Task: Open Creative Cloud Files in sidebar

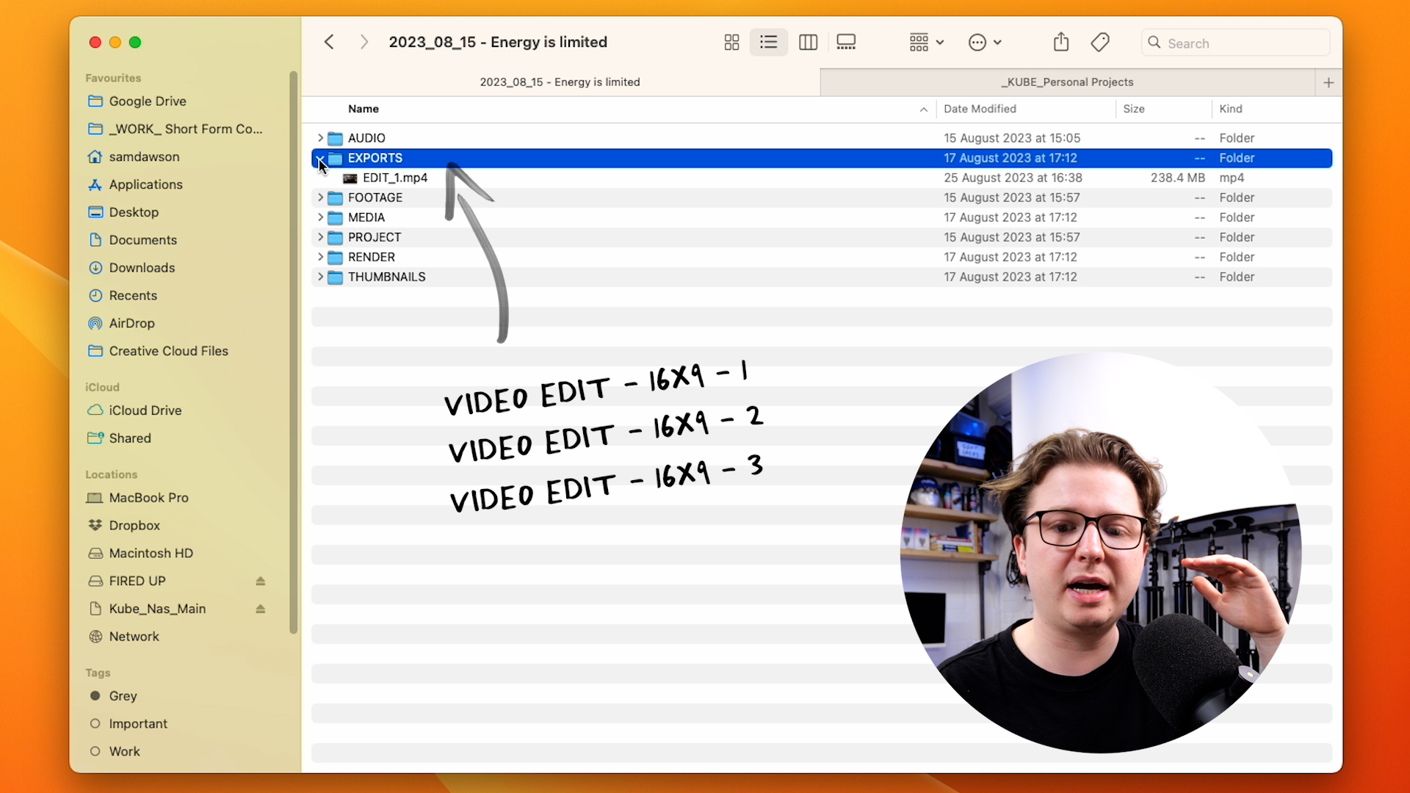Action: point(168,351)
